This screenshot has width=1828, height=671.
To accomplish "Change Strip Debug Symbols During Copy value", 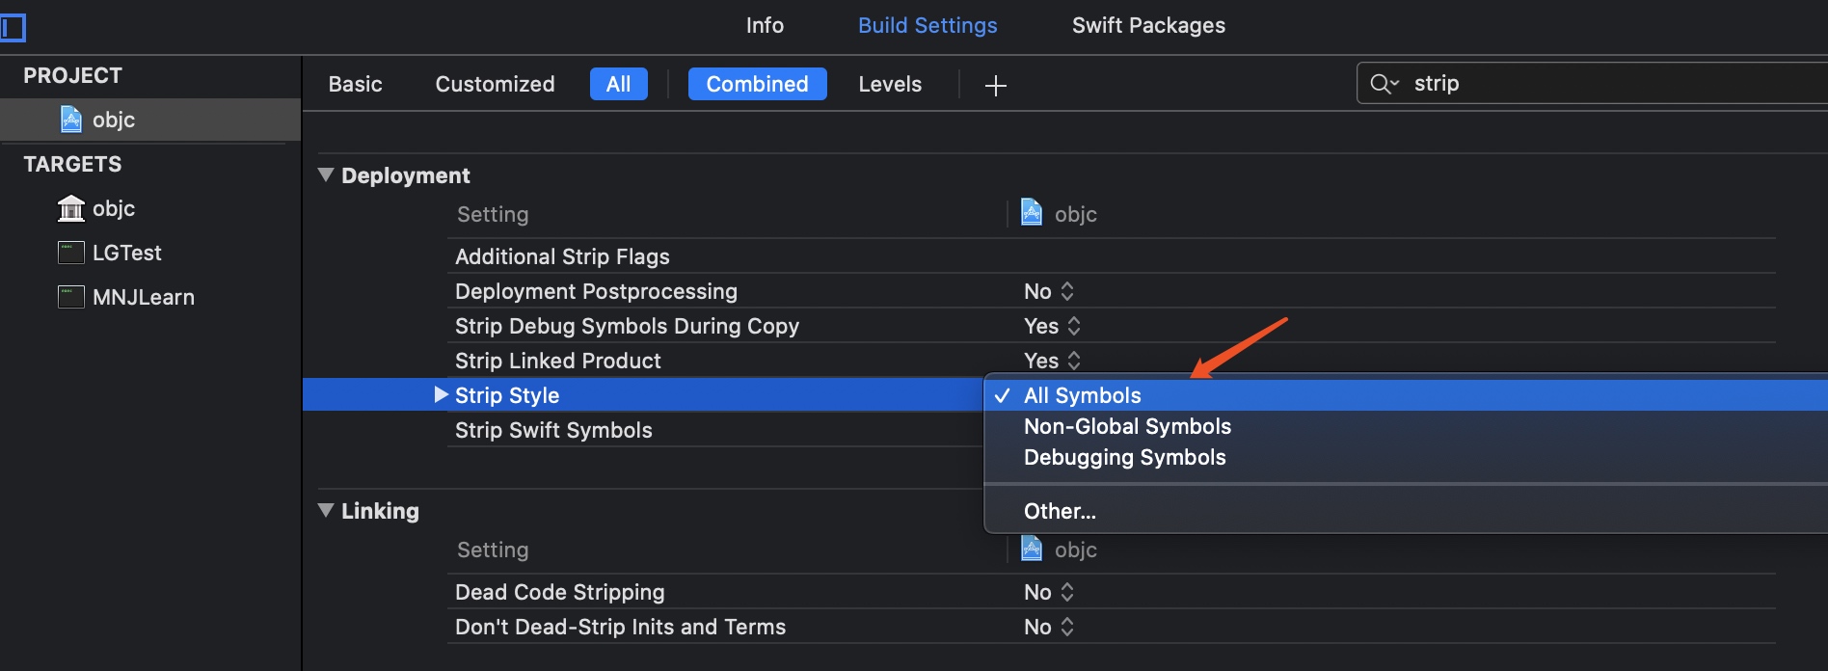I will coord(1052,326).
